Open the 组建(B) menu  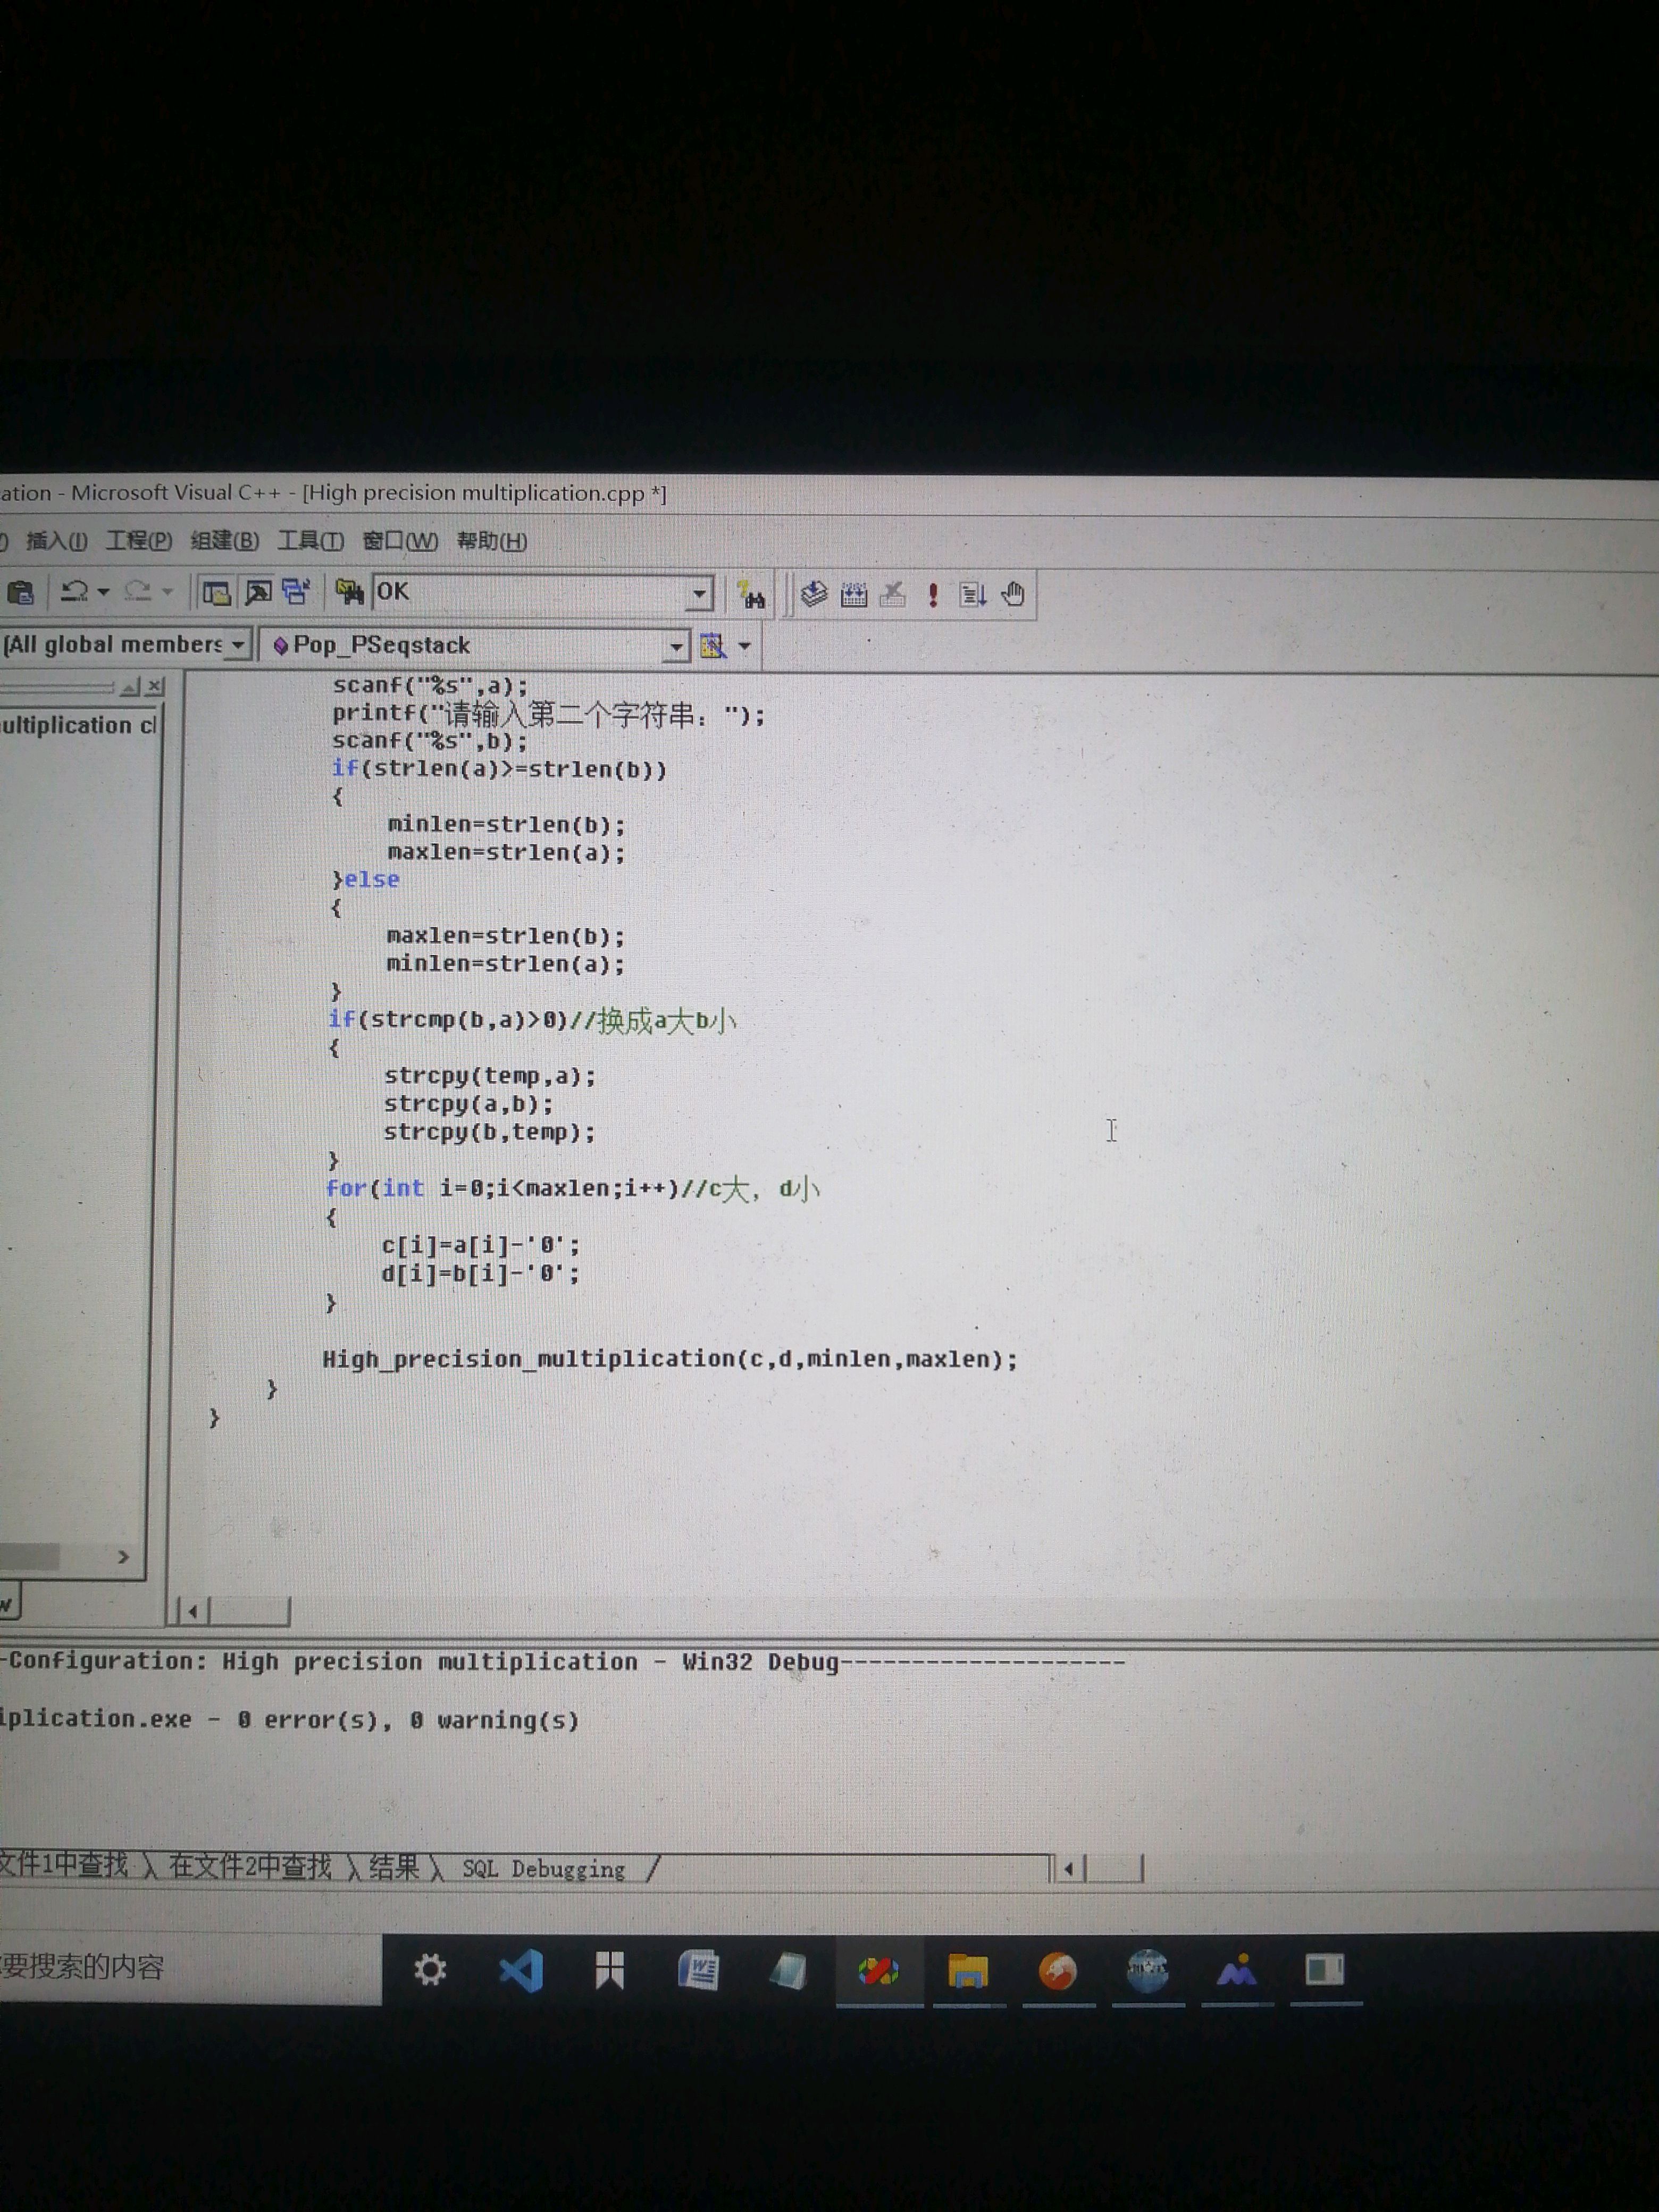click(x=225, y=541)
